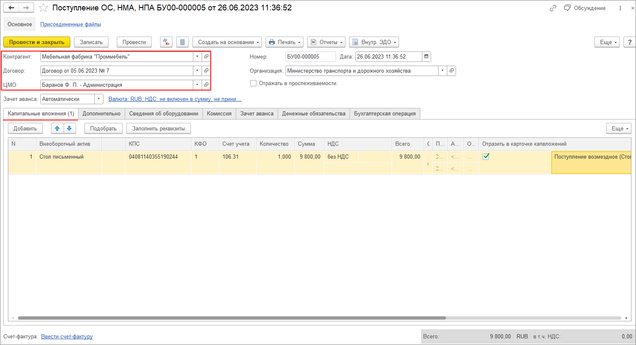The height and width of the screenshot is (345, 636).
Task: Toggle Отражать в прослеживаемости checkbox
Action: [x=253, y=83]
